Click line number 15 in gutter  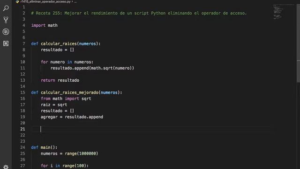tap(22, 92)
